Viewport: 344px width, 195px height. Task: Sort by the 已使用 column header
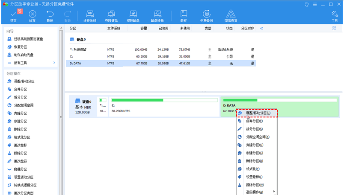(x=163, y=28)
